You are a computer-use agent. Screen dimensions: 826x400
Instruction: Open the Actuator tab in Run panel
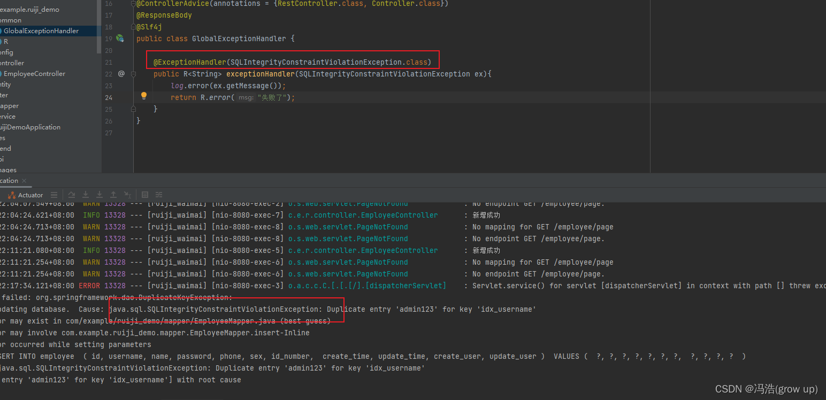25,195
